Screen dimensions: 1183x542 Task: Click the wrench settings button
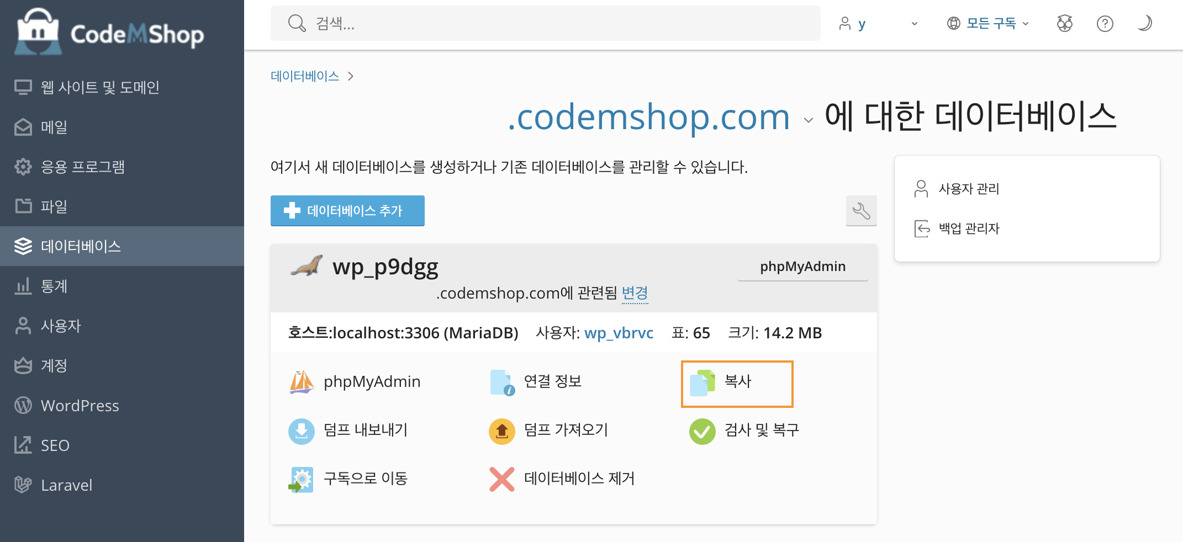pos(861,211)
